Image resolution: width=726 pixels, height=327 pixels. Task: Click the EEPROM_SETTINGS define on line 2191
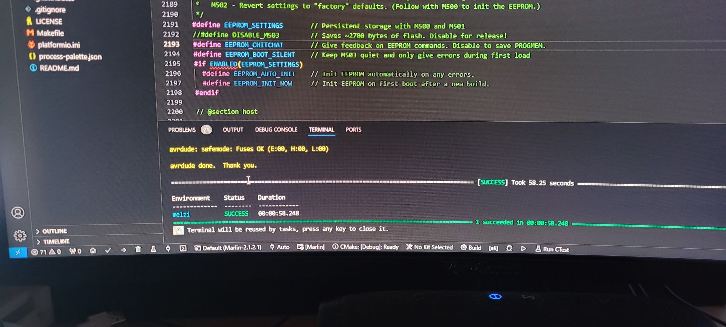[253, 25]
